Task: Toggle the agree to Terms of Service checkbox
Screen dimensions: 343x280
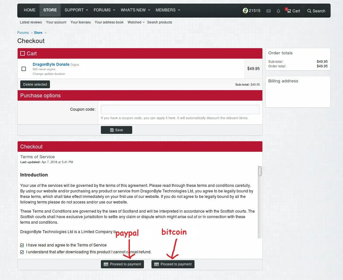Action: tap(22, 245)
